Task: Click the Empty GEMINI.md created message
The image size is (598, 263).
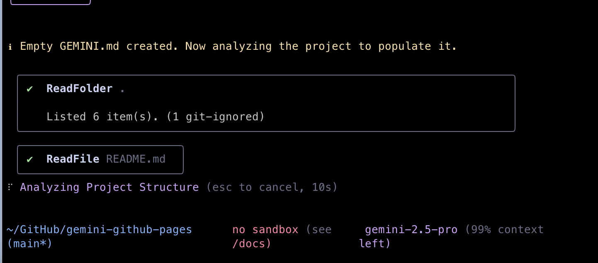Action: coord(238,46)
